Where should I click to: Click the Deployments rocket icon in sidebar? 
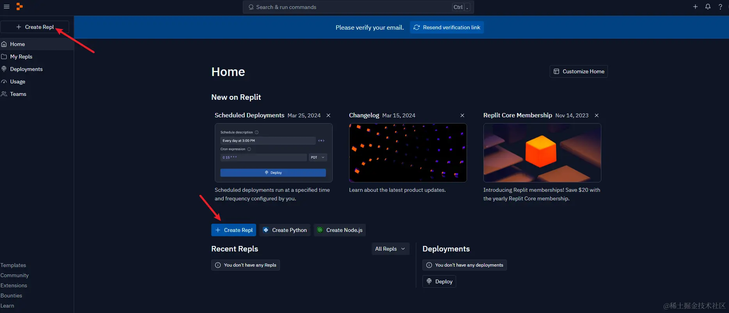pyautogui.click(x=4, y=69)
